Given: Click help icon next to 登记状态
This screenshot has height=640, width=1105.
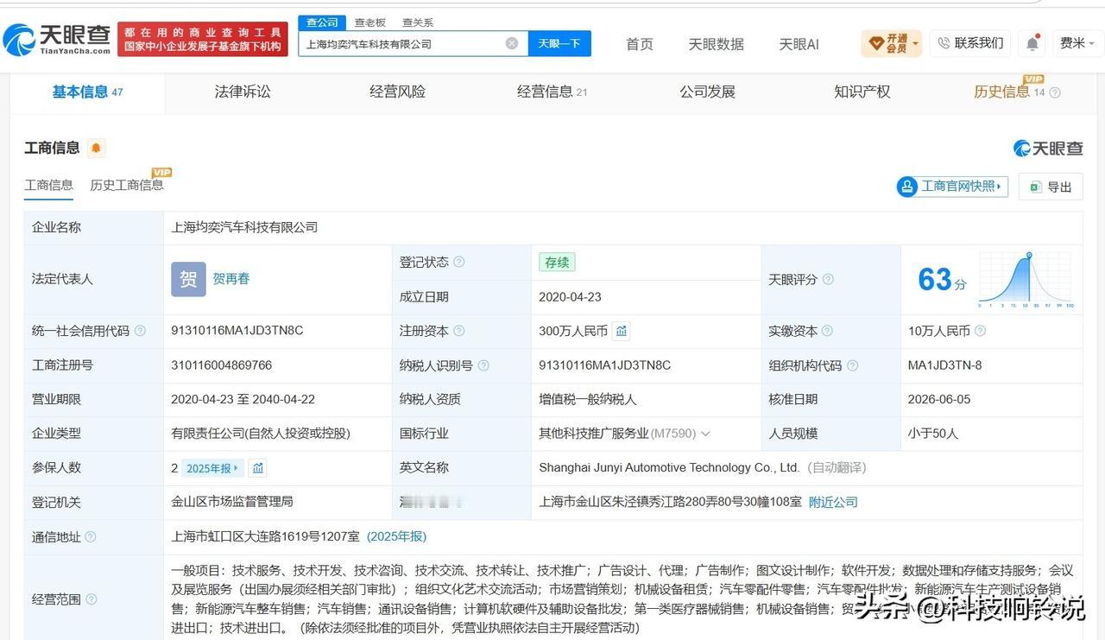Looking at the screenshot, I should click(459, 262).
